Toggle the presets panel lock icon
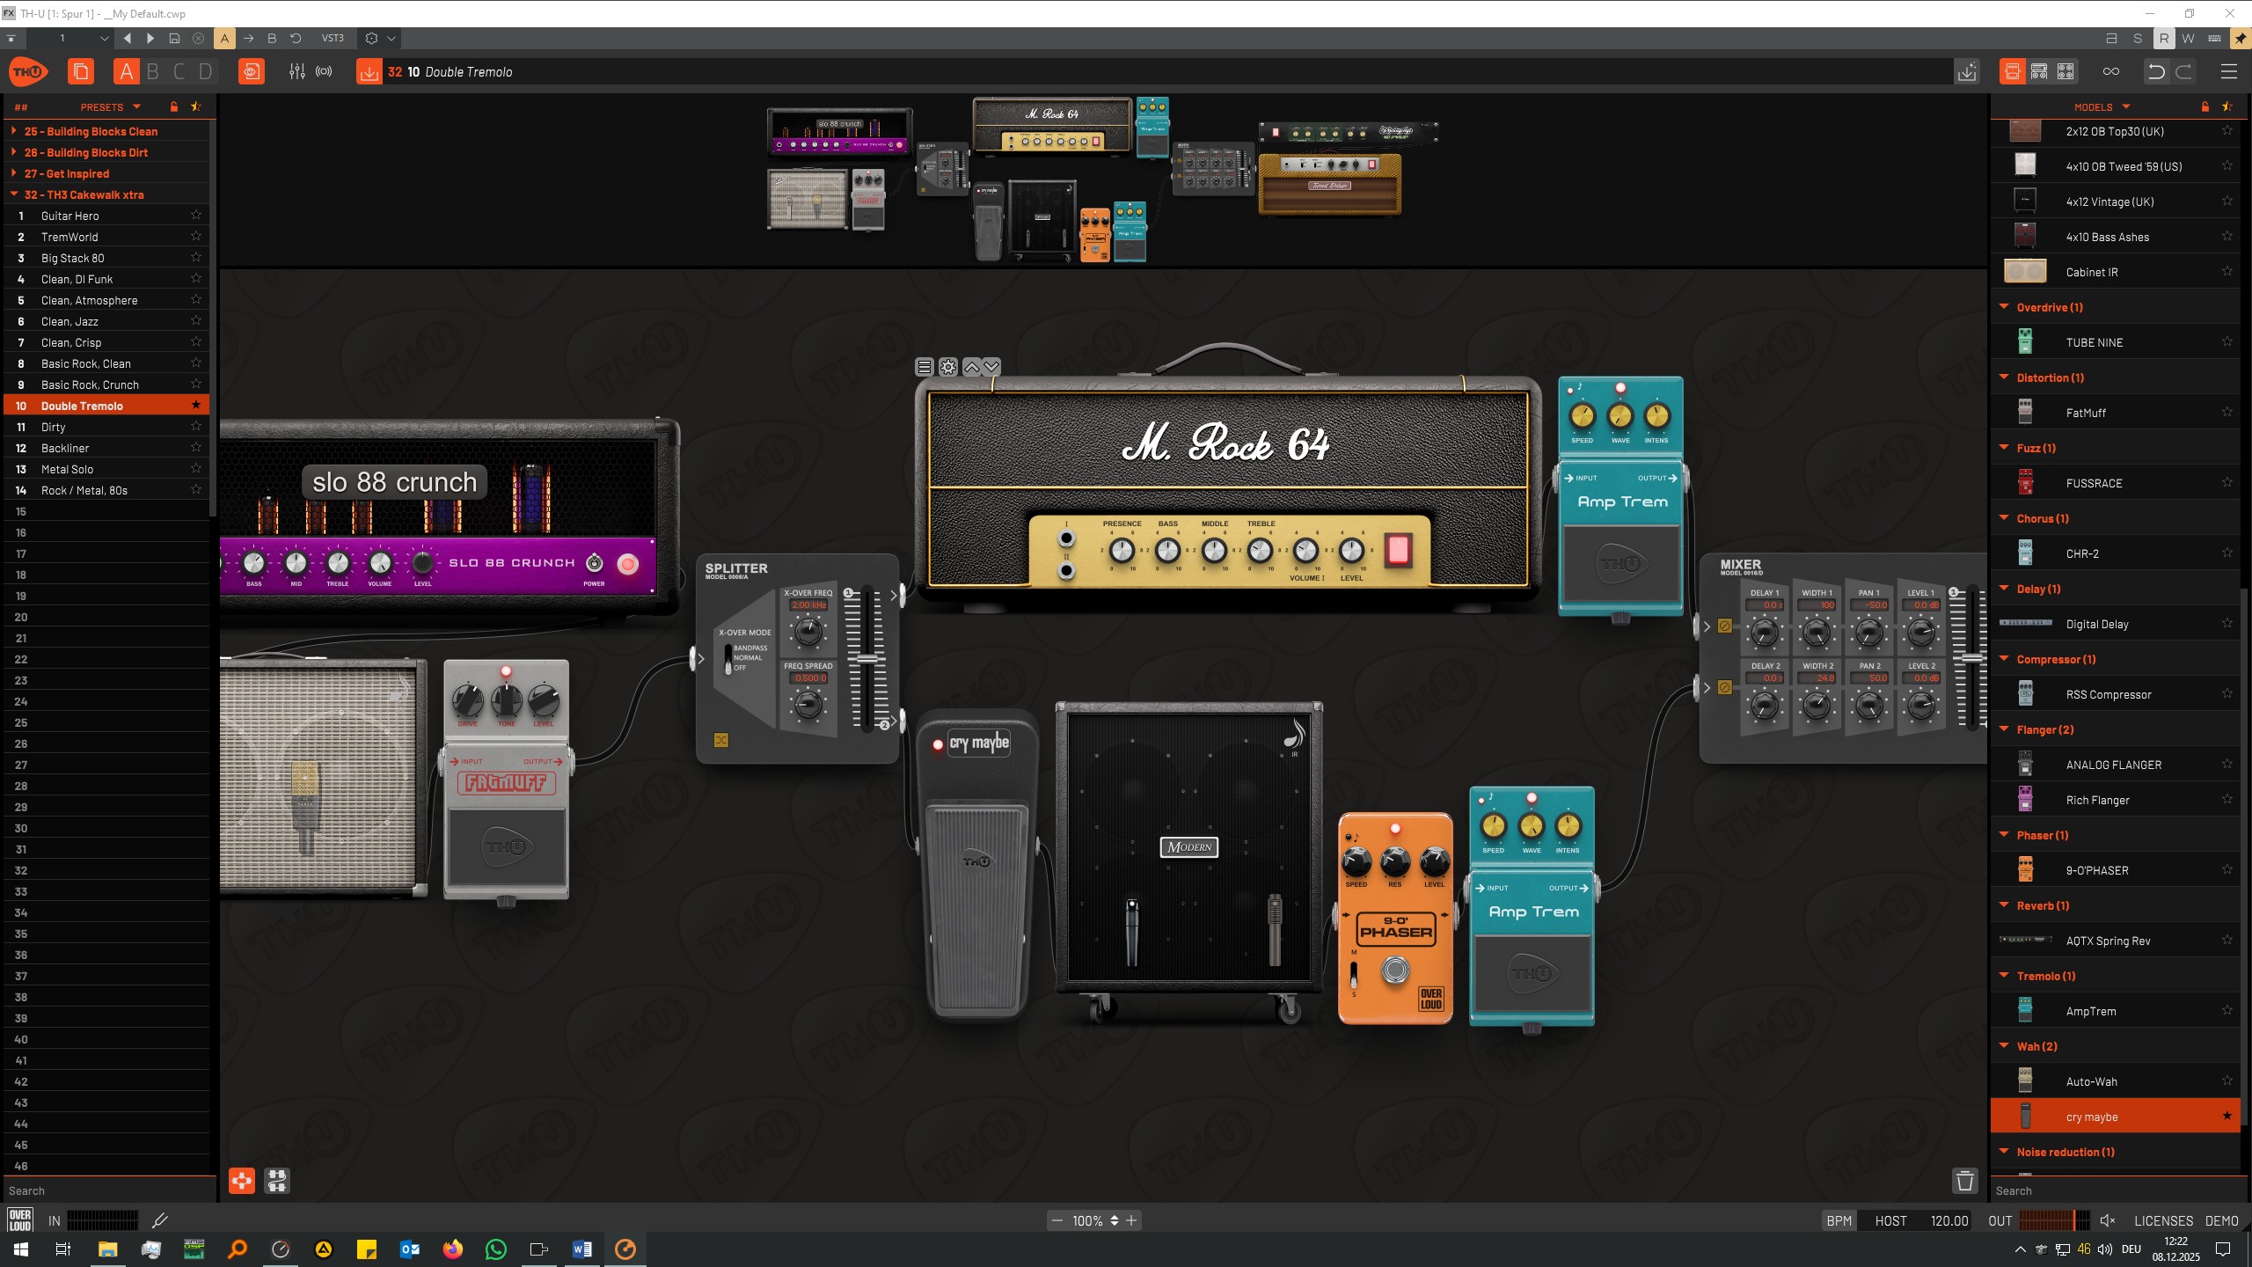The width and height of the screenshot is (2252, 1267). point(174,106)
